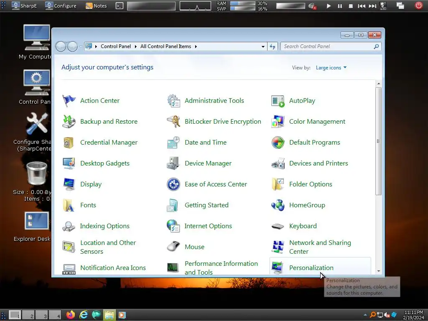Click the search magnifier icon
This screenshot has height=321, width=428.
pos(376,46)
